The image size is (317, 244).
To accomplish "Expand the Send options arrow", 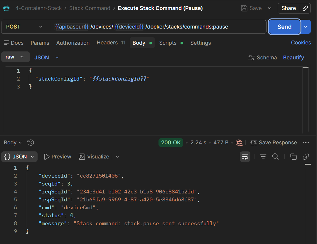I will click(306, 27).
